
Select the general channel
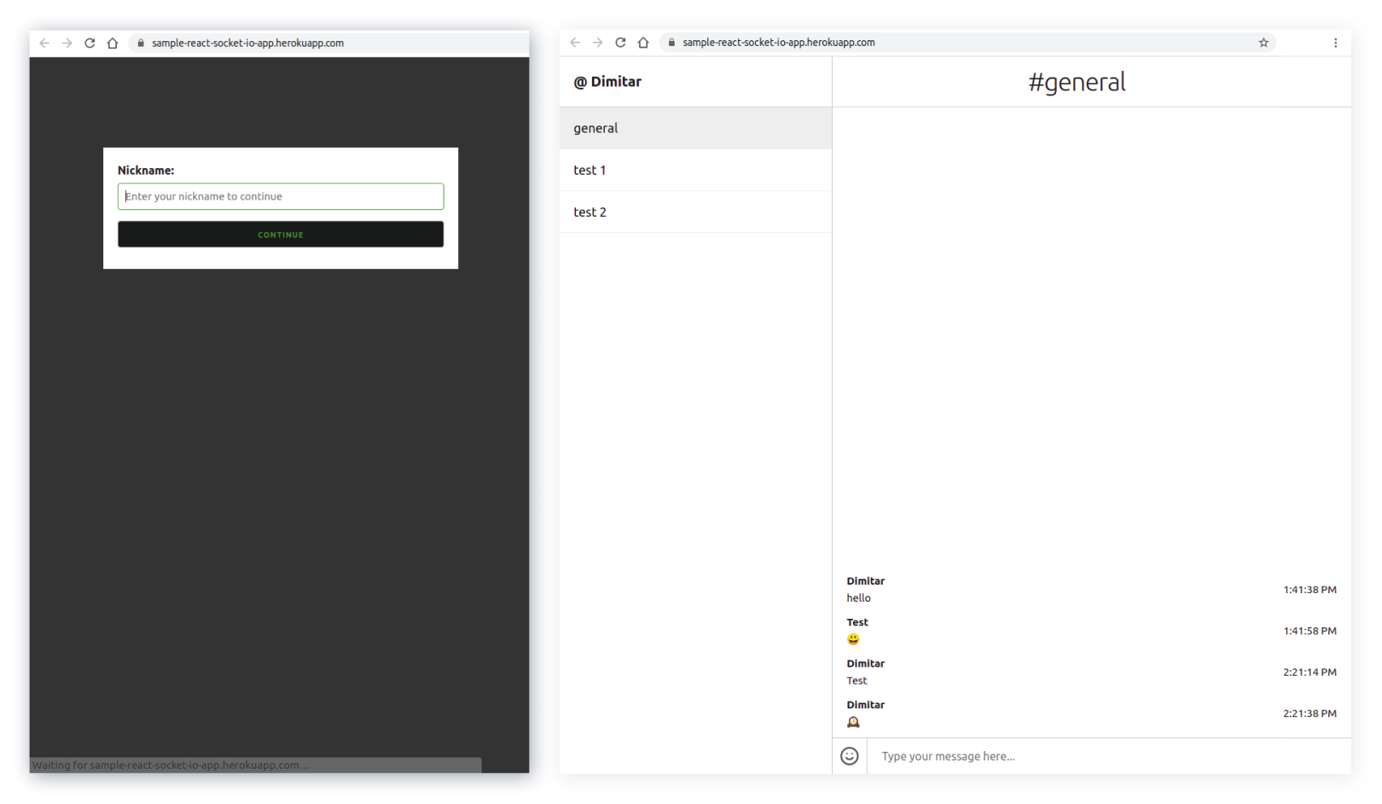tap(695, 128)
